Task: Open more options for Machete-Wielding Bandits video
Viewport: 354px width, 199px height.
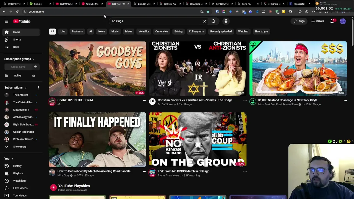Action: click(x=144, y=172)
